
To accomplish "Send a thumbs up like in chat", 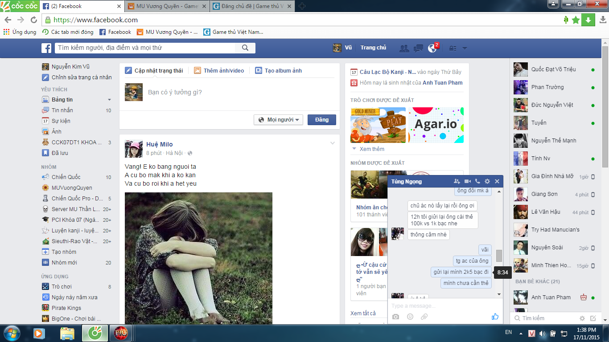I will 495,317.
